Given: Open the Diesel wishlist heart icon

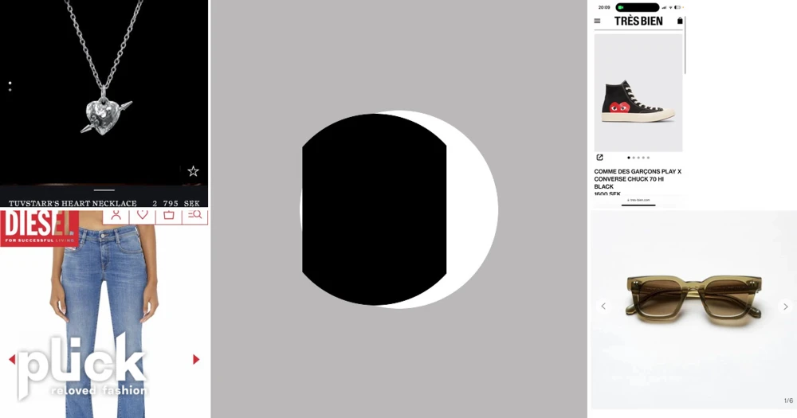Looking at the screenshot, I should (143, 215).
